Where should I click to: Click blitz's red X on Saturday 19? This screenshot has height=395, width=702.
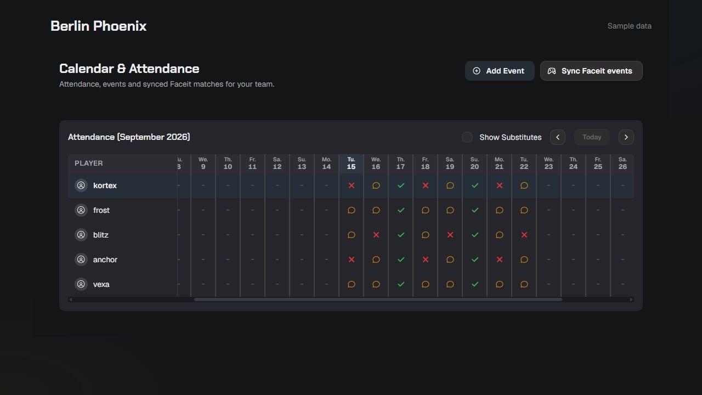(450, 235)
